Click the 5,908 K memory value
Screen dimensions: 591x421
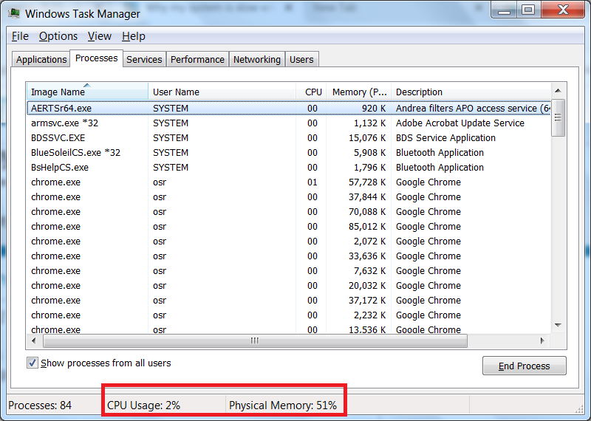[x=370, y=153]
